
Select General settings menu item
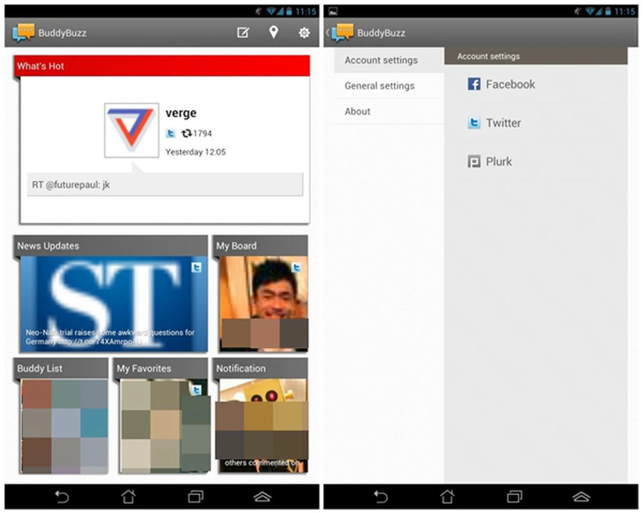pyautogui.click(x=380, y=86)
